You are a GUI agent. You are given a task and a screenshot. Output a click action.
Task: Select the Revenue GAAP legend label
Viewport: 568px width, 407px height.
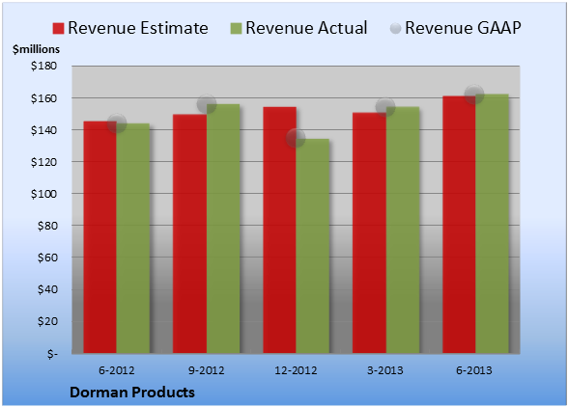(463, 28)
